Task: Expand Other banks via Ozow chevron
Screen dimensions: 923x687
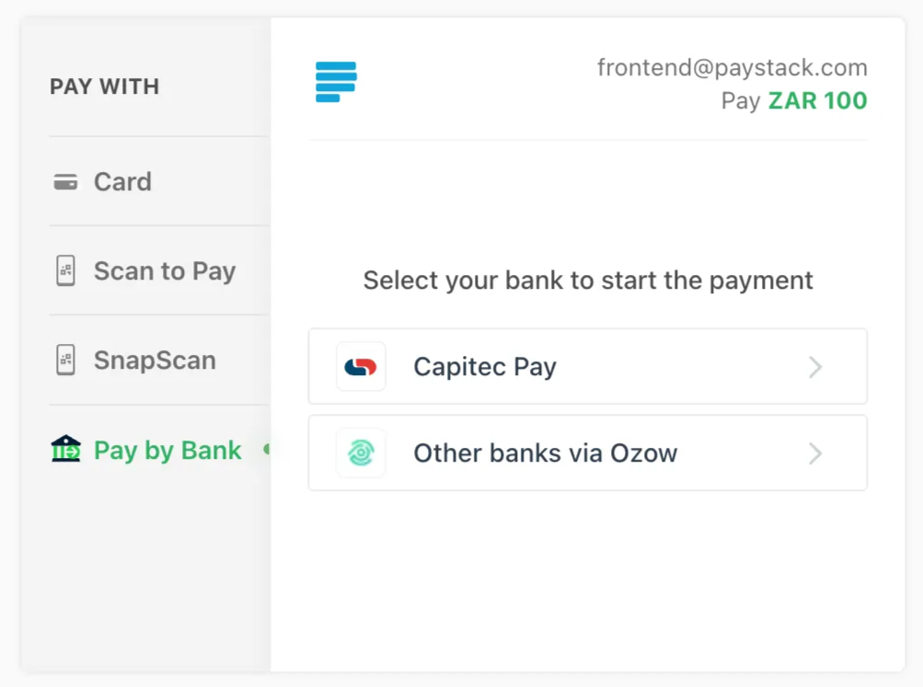Action: tap(814, 453)
